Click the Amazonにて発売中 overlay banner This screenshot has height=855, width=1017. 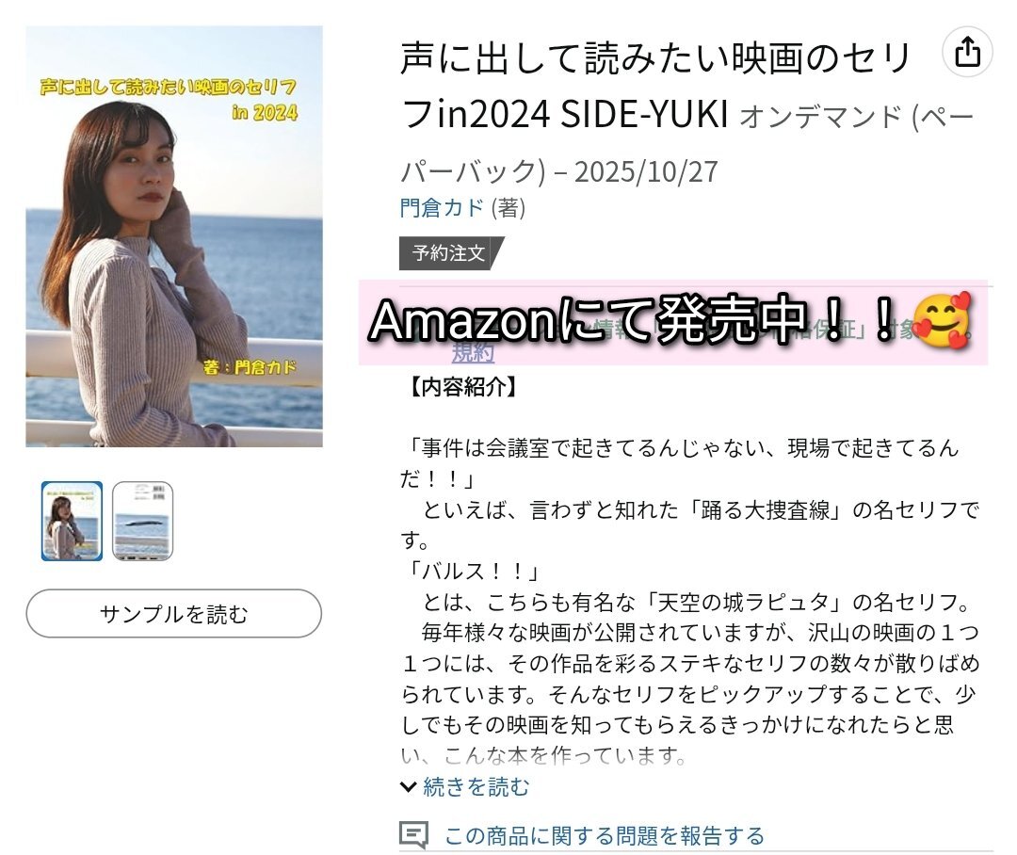pos(673,322)
